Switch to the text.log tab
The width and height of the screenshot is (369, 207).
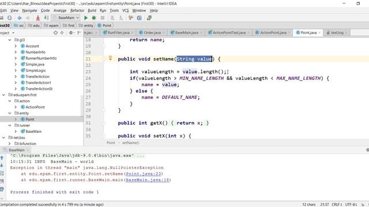pyautogui.click(x=337, y=33)
